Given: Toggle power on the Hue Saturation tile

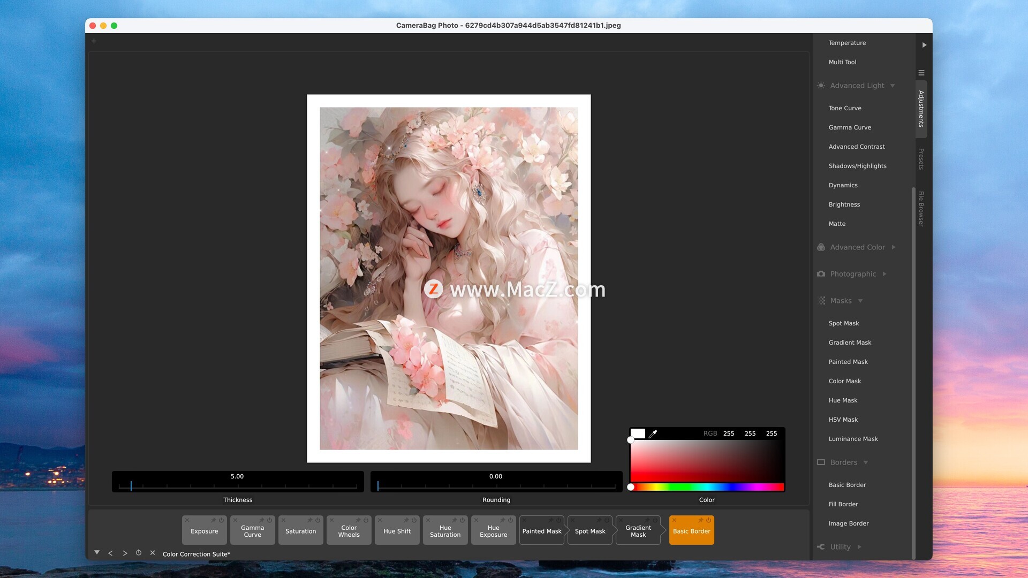Looking at the screenshot, I should tap(462, 520).
